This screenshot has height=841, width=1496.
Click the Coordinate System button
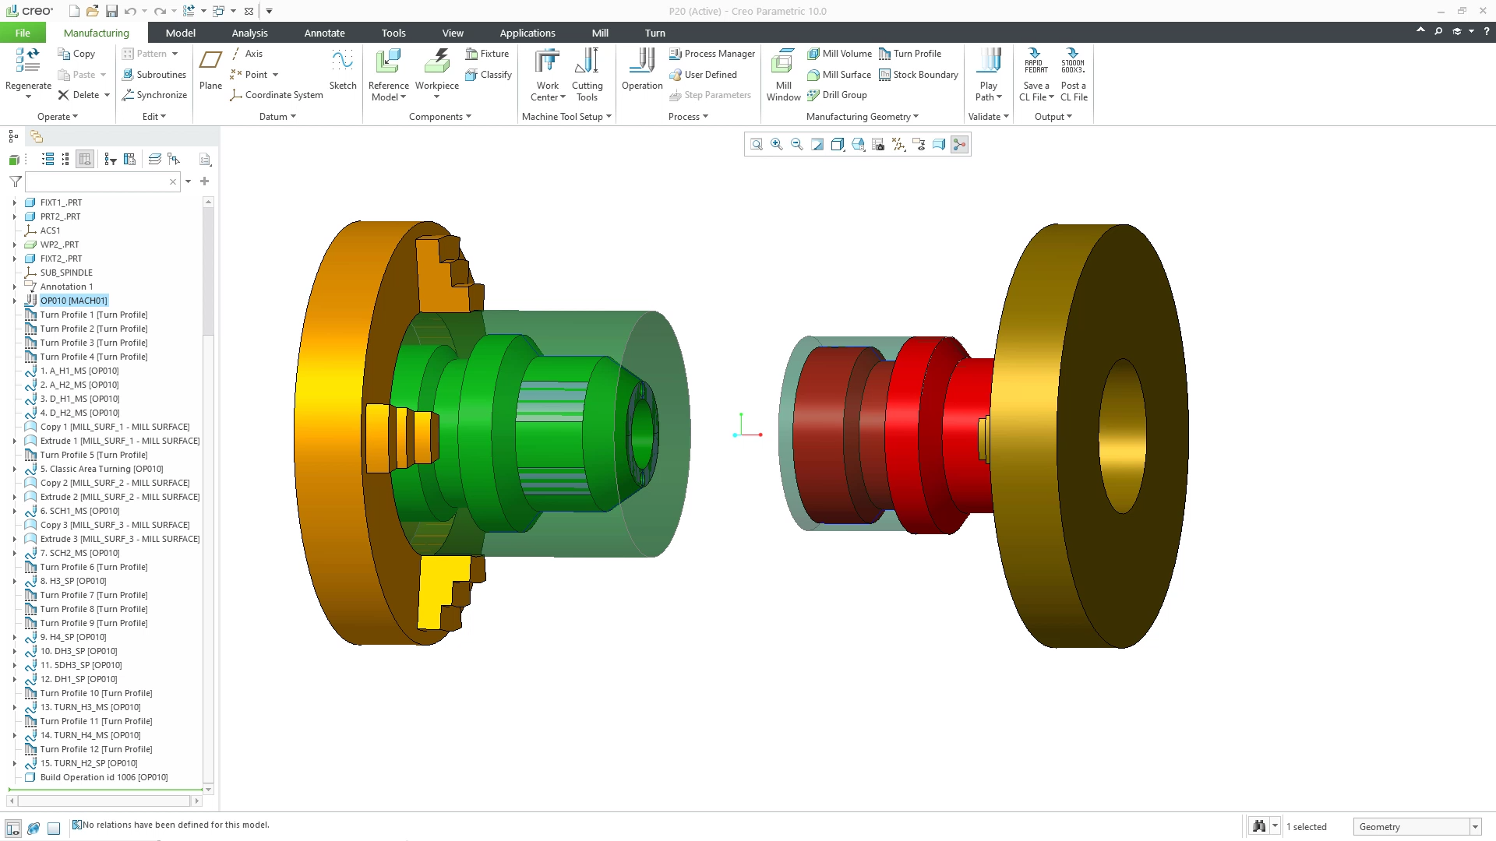coord(277,95)
